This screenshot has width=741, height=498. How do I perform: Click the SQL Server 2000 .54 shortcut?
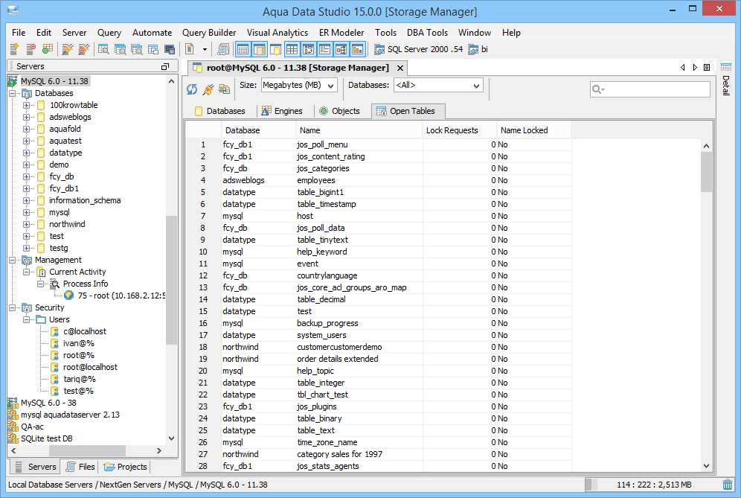point(418,49)
